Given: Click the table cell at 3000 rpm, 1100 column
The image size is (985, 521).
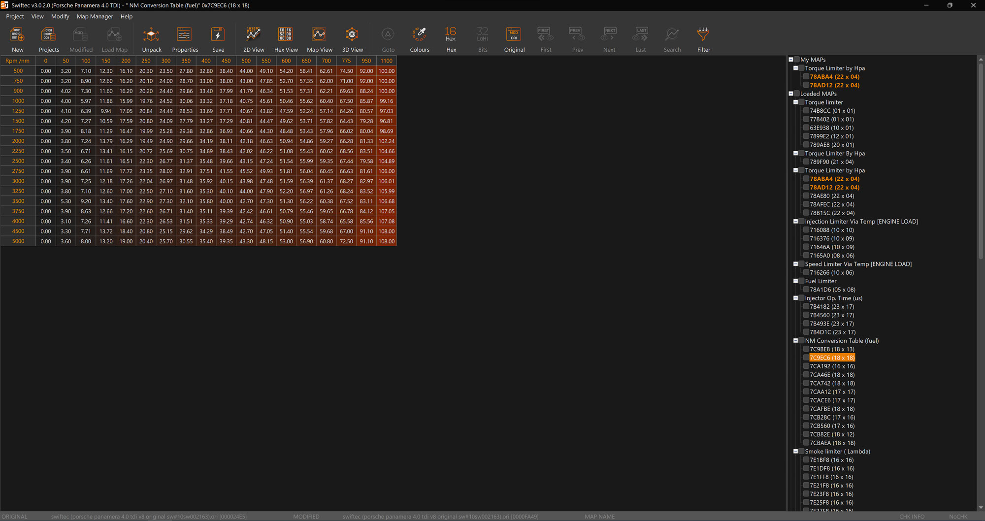Looking at the screenshot, I should tap(386, 181).
